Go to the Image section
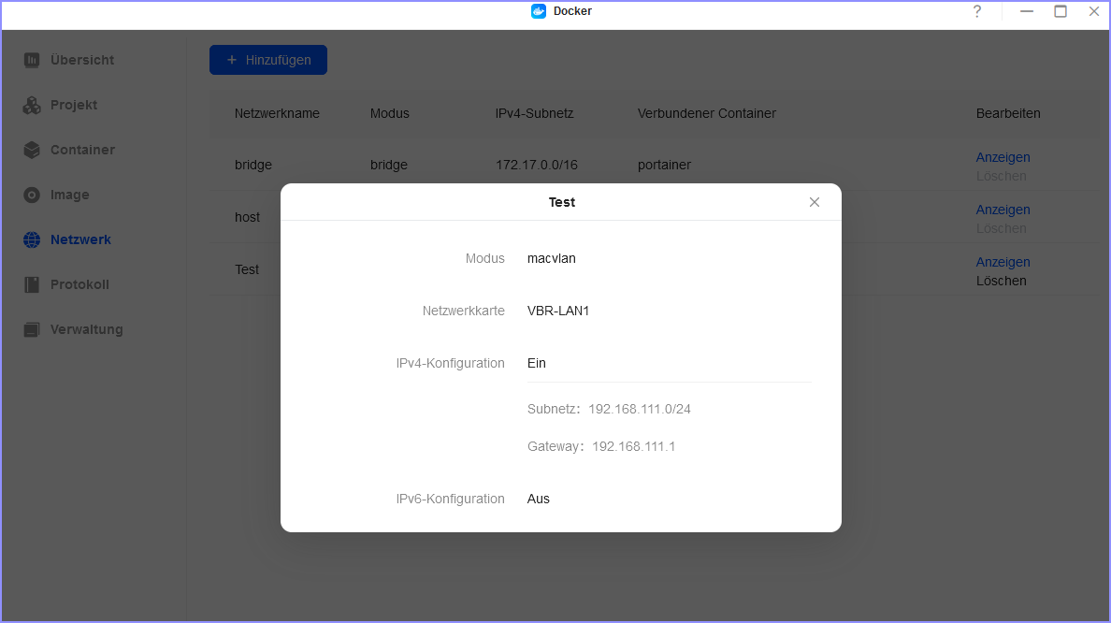Viewport: 1111px width, 623px height. pos(69,195)
